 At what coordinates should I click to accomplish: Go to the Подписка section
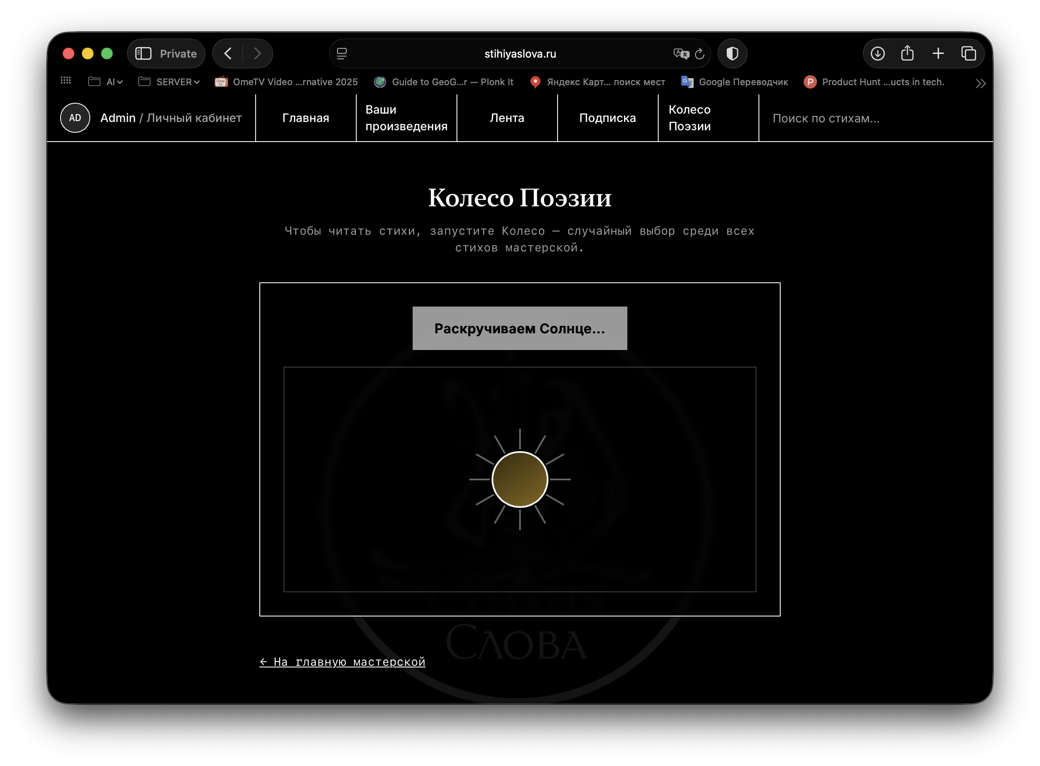click(x=607, y=118)
